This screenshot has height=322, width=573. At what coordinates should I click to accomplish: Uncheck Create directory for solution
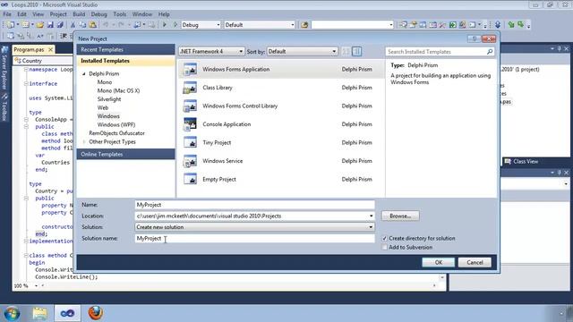384,239
